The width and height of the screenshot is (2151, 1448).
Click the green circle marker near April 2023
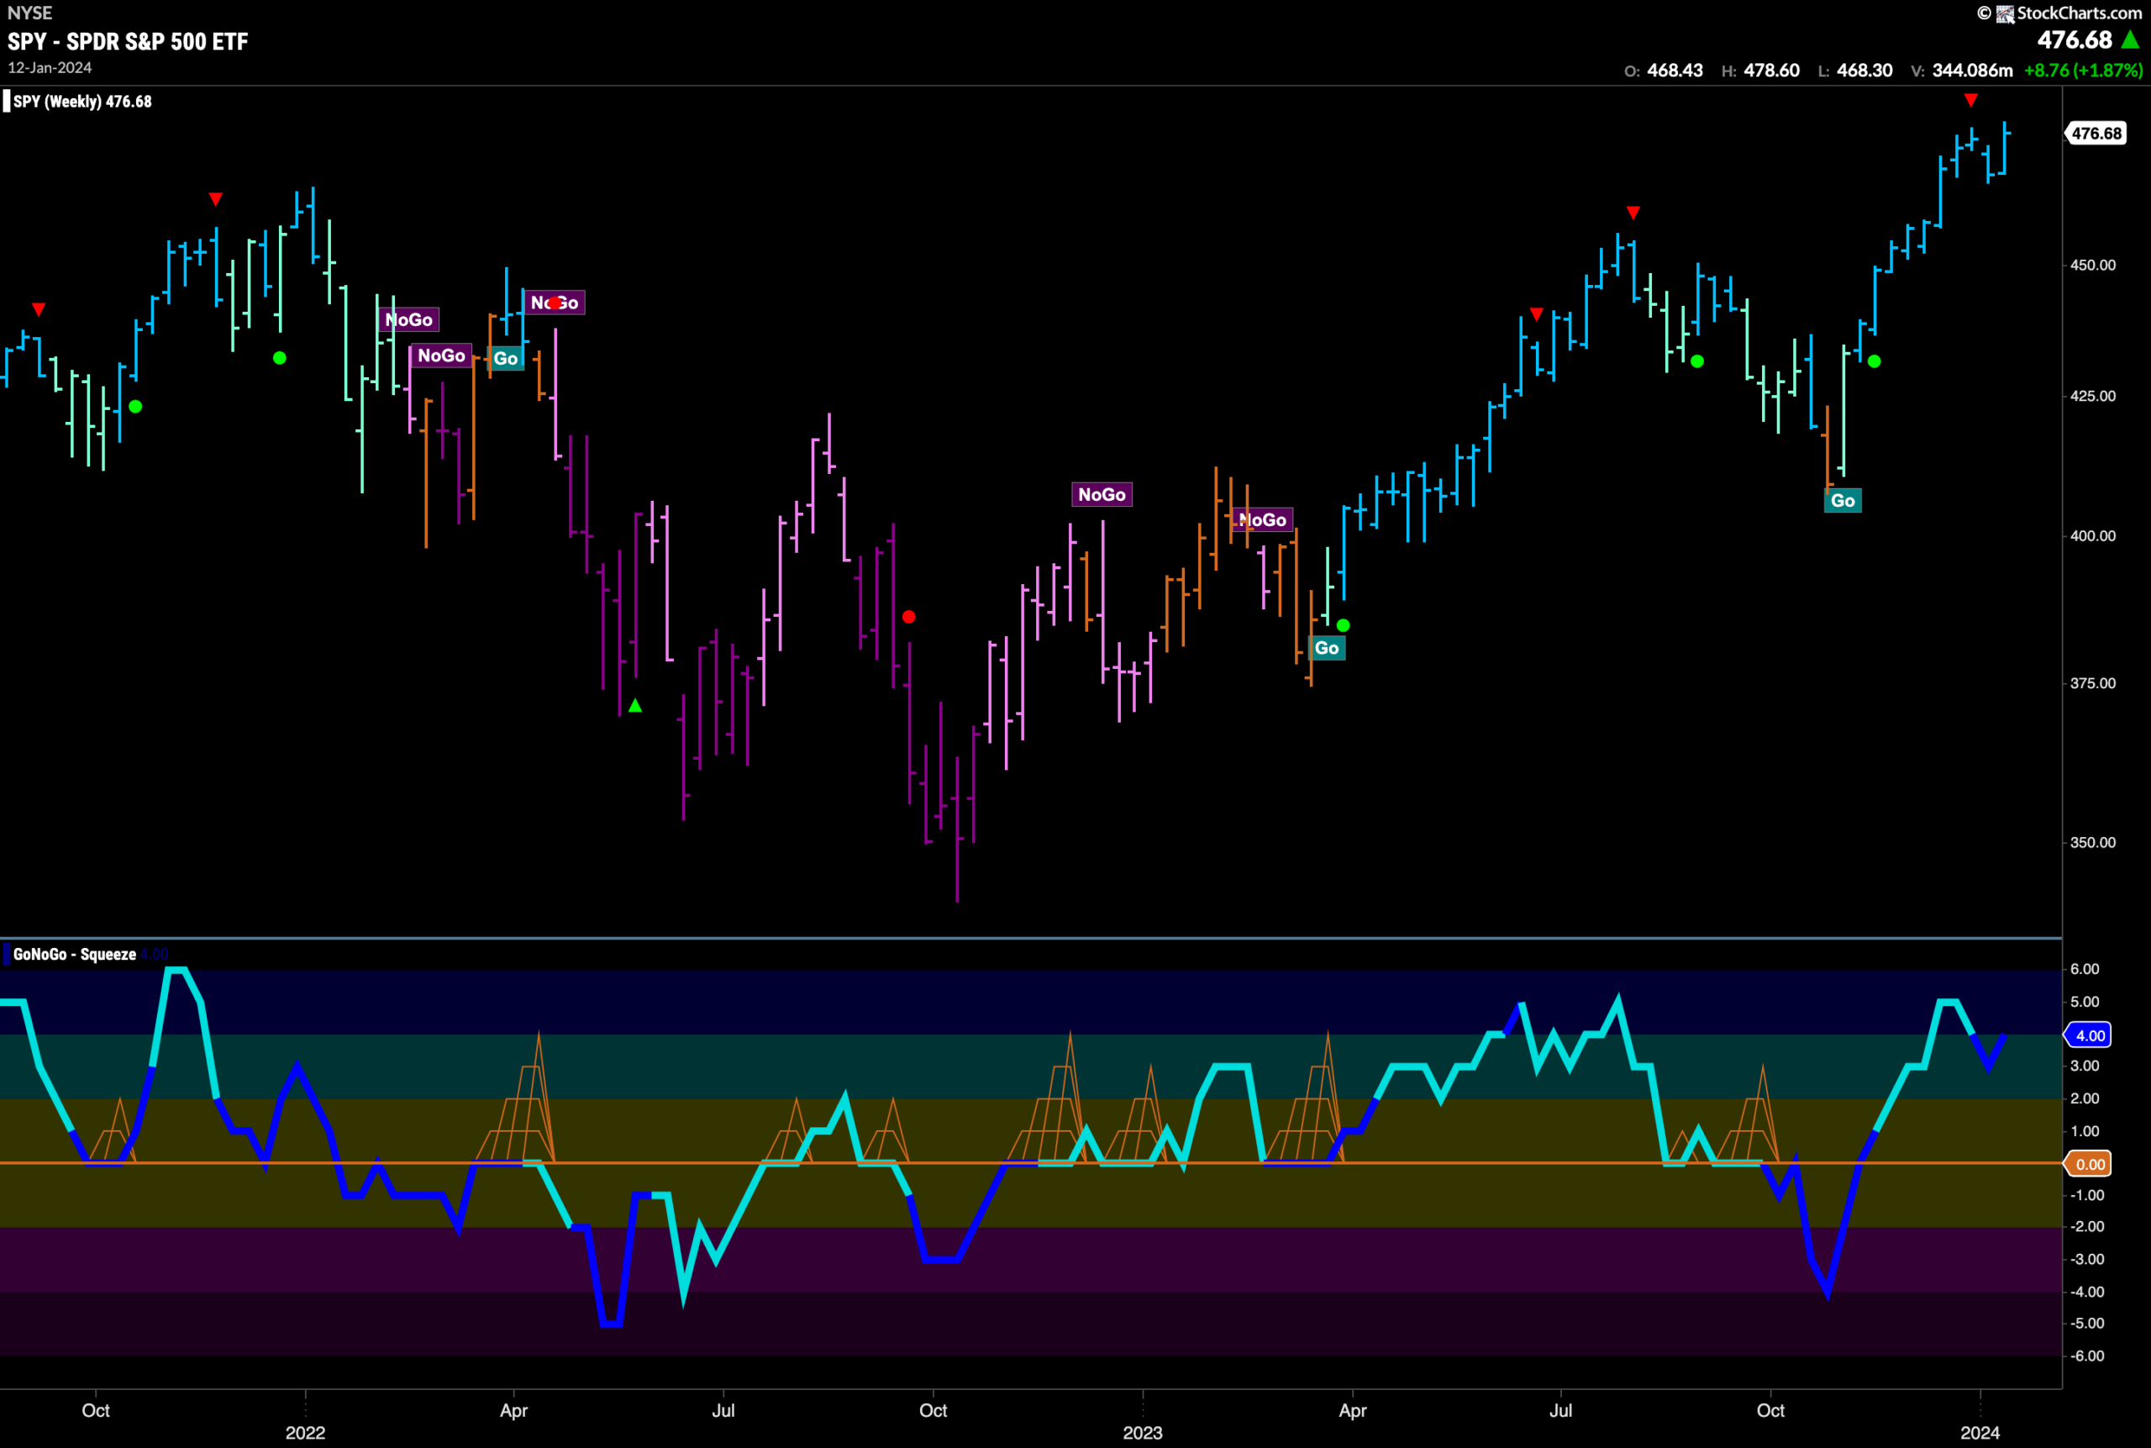[1344, 626]
